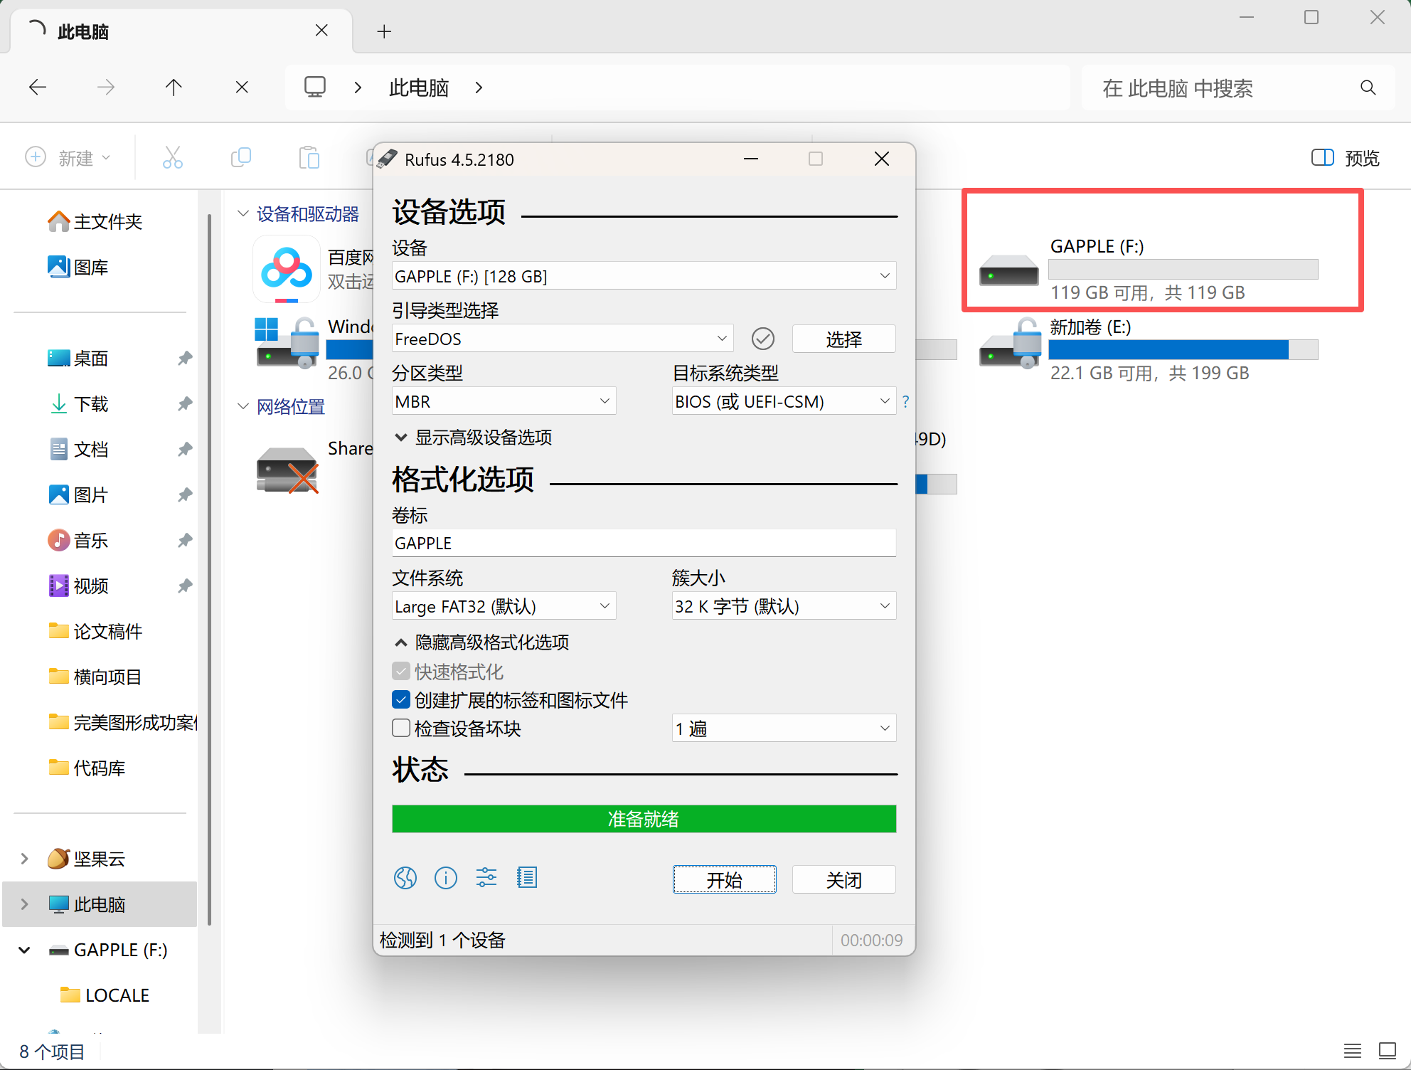Click the copy icon in Explorer toolbar

coord(241,157)
